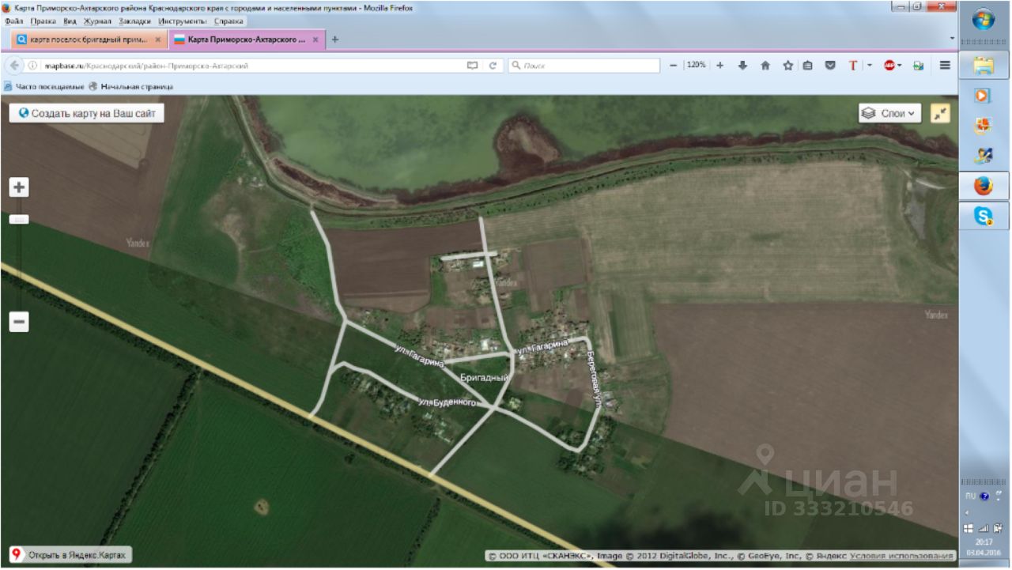Screen dimensions: 1012x570
Task: Switch to the 'карта поселок бригадный' tab
Action: (88, 40)
